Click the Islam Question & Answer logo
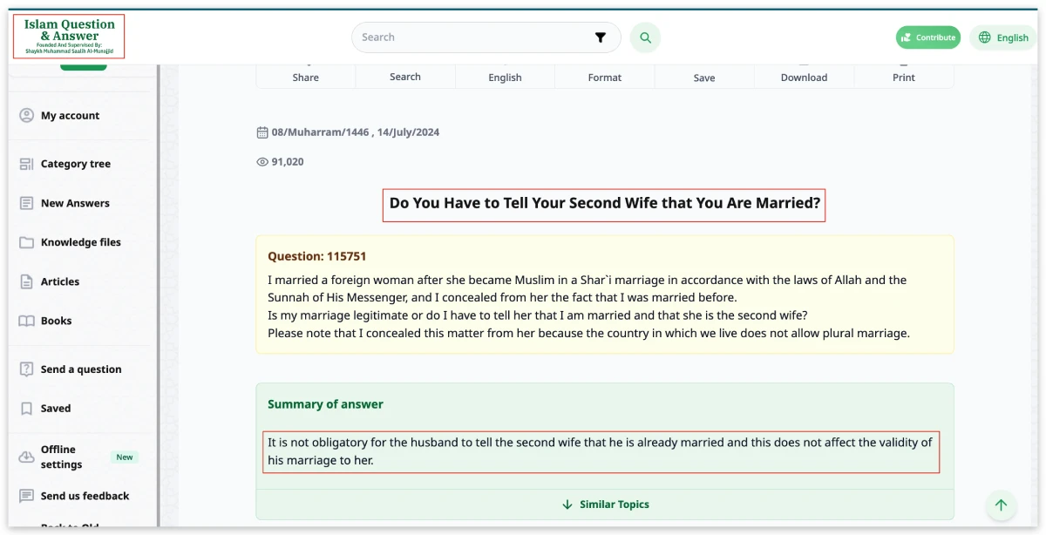This screenshot has height=535, width=1046. point(69,37)
